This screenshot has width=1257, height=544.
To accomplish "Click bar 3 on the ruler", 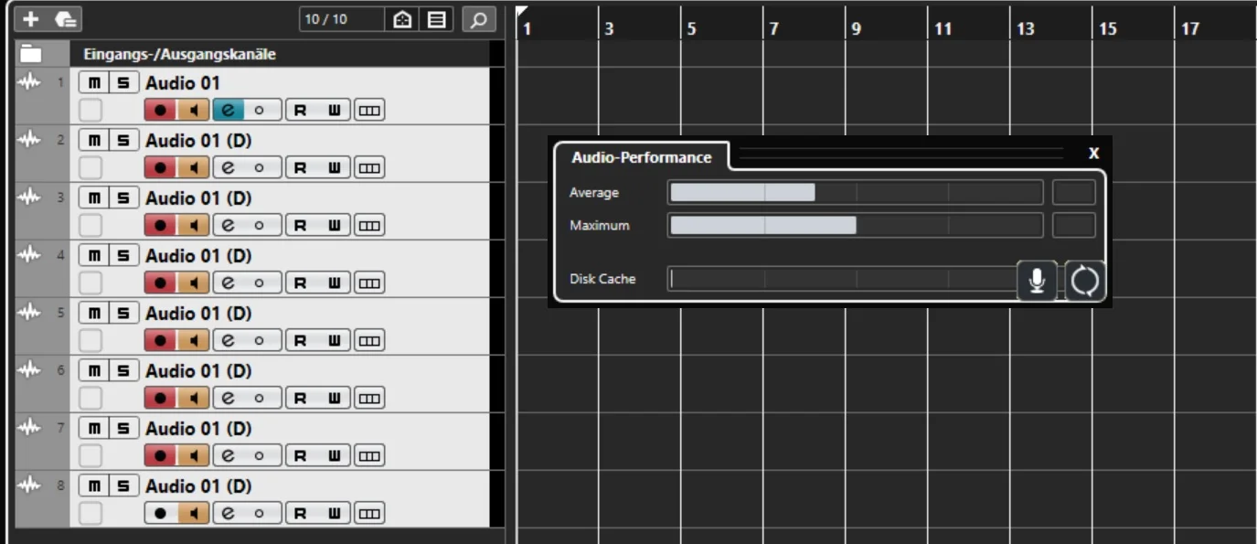I will pos(610,28).
